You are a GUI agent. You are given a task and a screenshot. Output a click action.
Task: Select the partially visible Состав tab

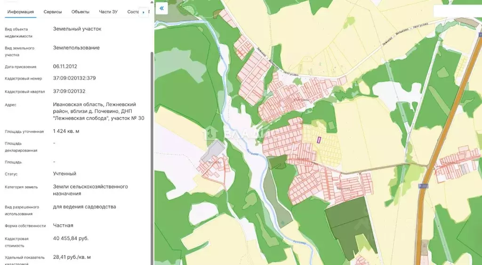coord(133,11)
